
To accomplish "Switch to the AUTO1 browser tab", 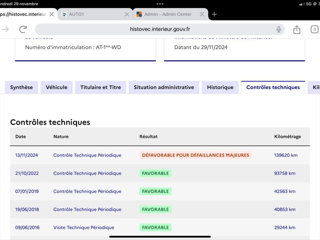I will pyautogui.click(x=95, y=14).
